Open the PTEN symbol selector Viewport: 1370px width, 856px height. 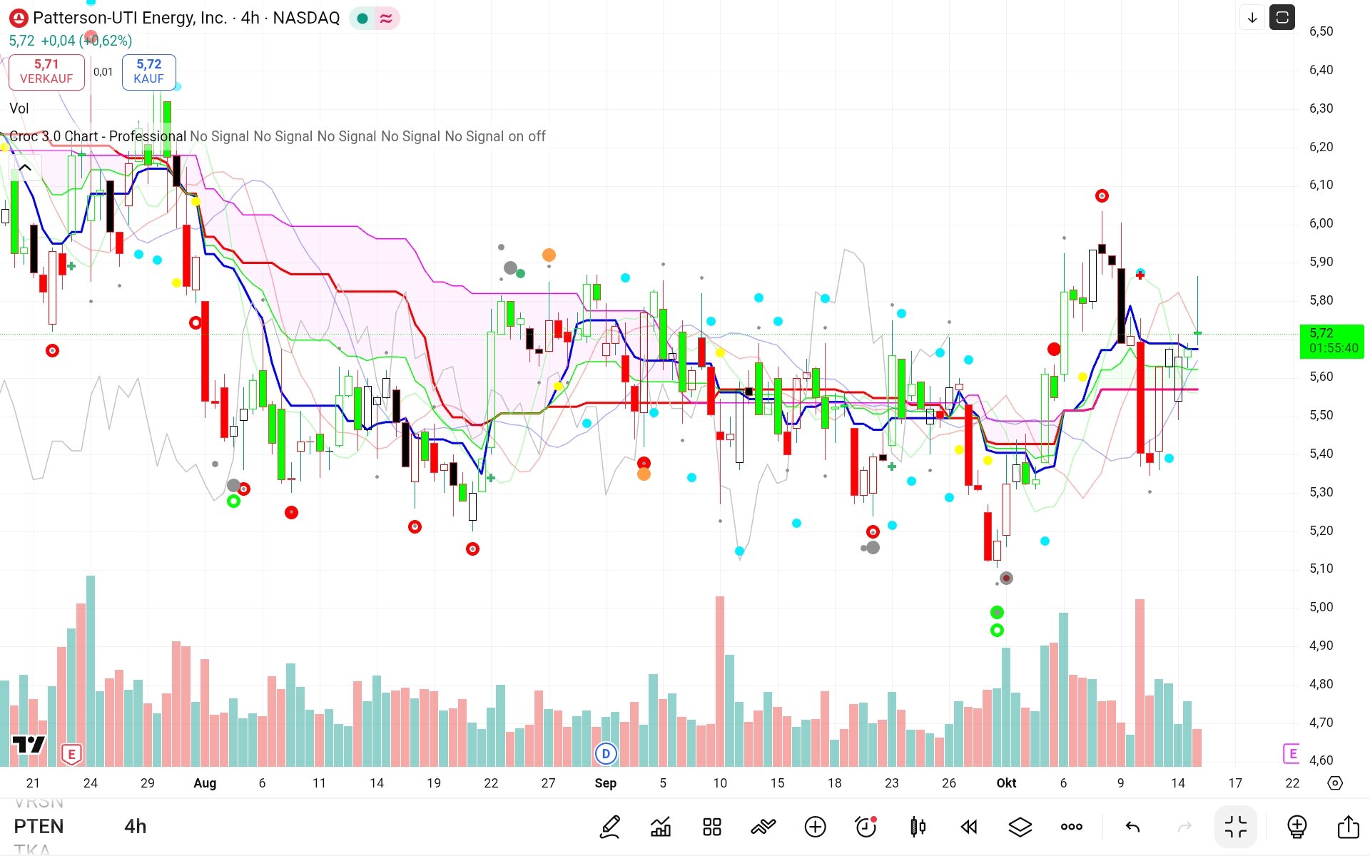pos(39,826)
